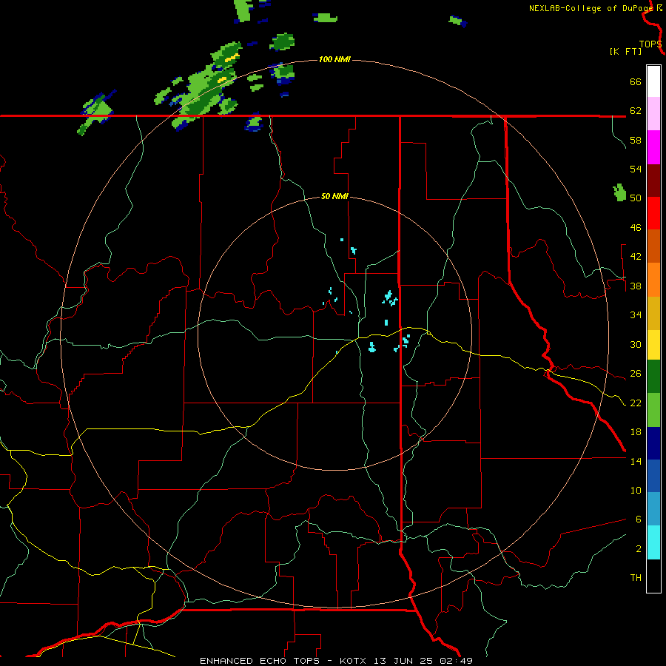Screen dimensions: 666x666
Task: Click the navy swatch between 14 and 18
Action: (653, 443)
